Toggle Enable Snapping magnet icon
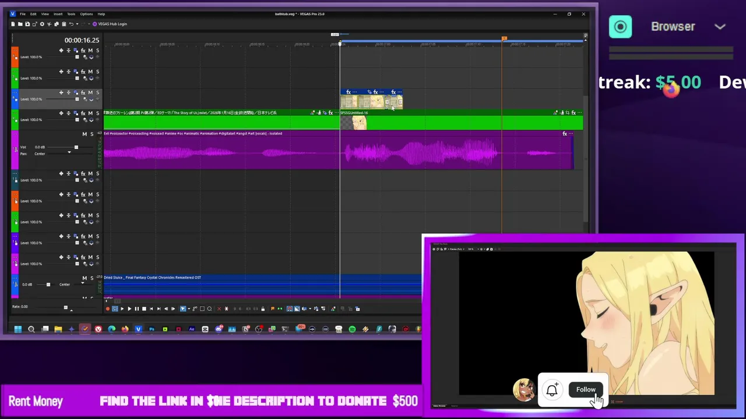This screenshot has width=746, height=419. (290, 309)
